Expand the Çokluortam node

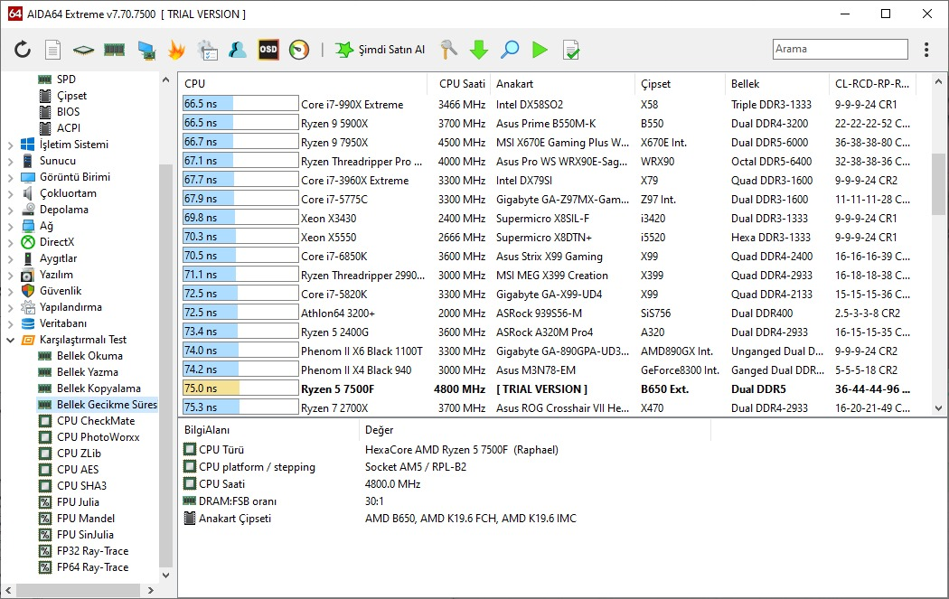[x=10, y=194]
